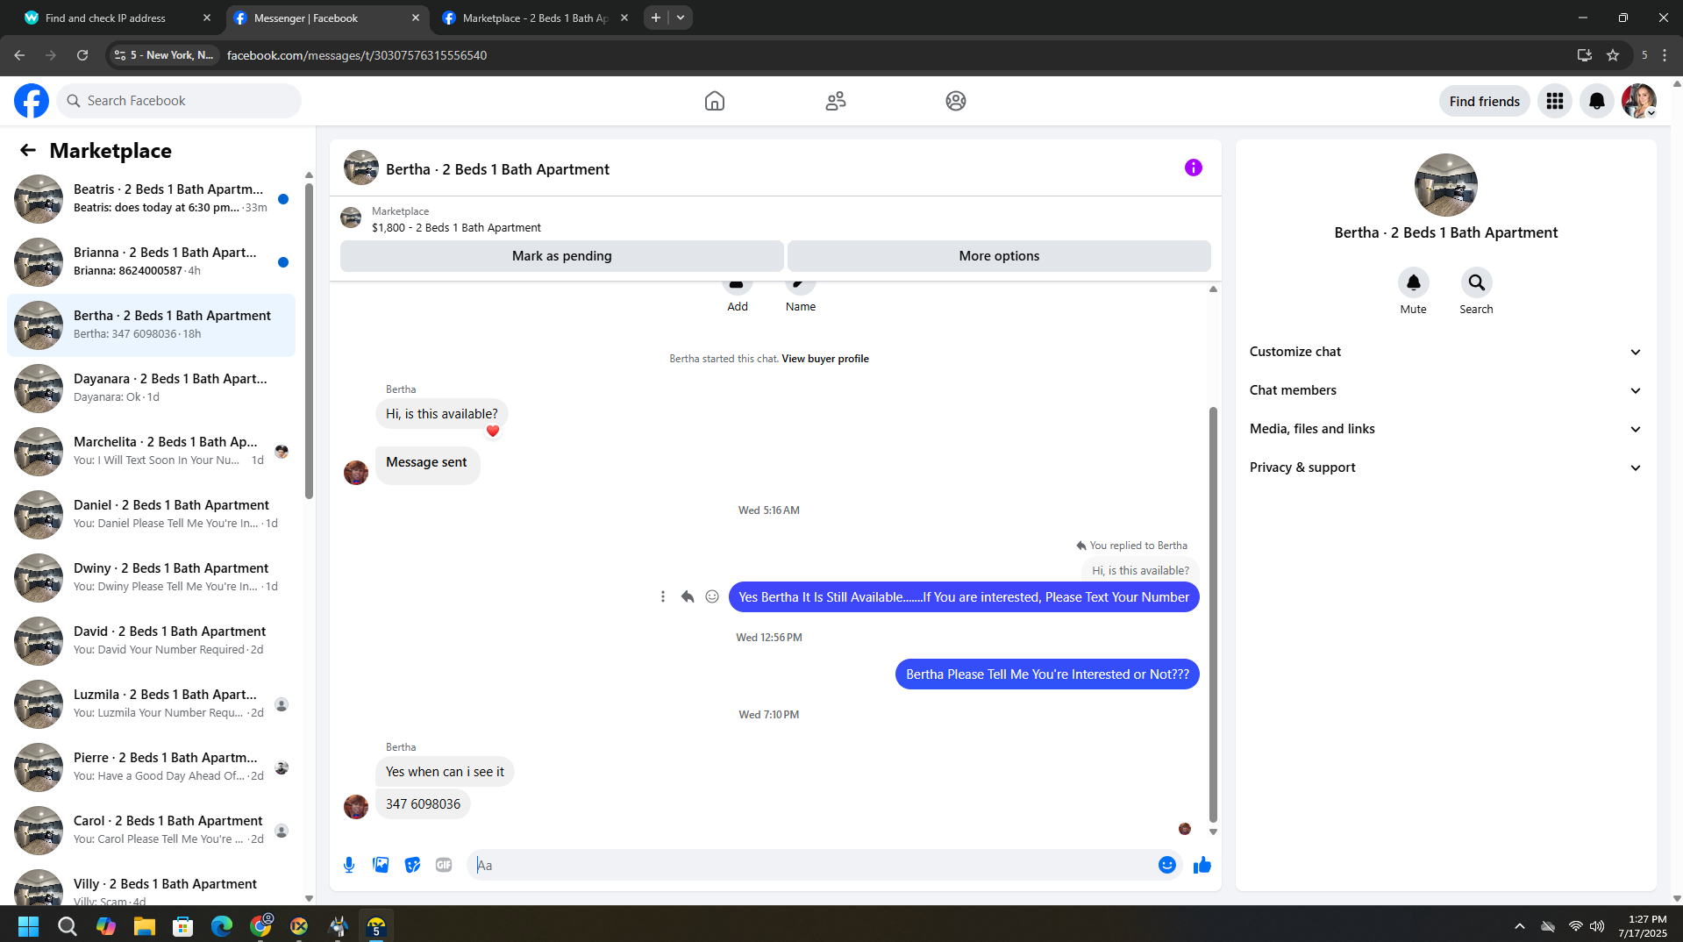The width and height of the screenshot is (1683, 942).
Task: Focus the Search Facebook field
Action: click(x=179, y=101)
